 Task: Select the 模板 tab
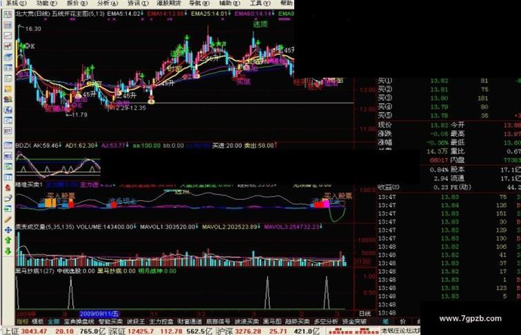click(x=38, y=321)
